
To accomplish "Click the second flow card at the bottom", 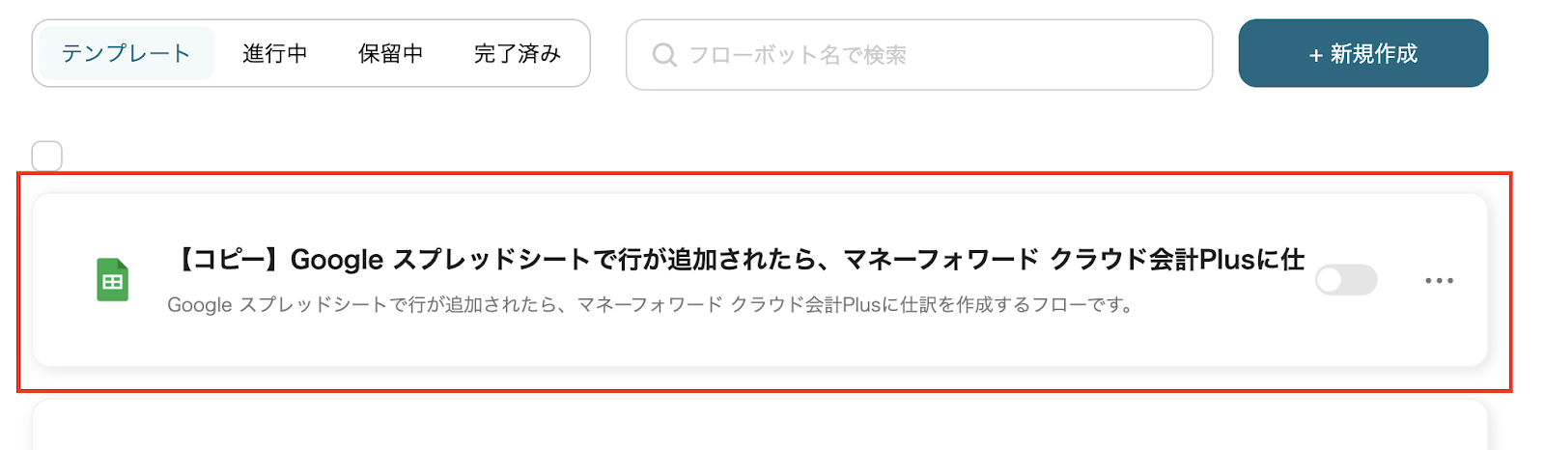I will (759, 427).
